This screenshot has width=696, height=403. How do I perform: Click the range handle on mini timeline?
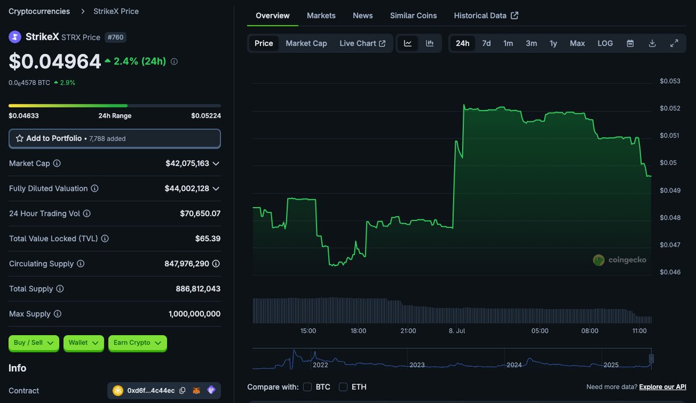click(651, 358)
